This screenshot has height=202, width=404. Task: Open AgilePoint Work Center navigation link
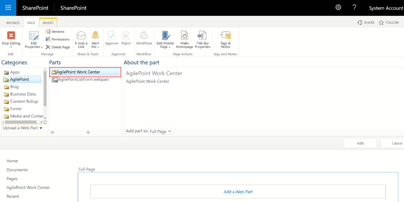pyautogui.click(x=28, y=187)
